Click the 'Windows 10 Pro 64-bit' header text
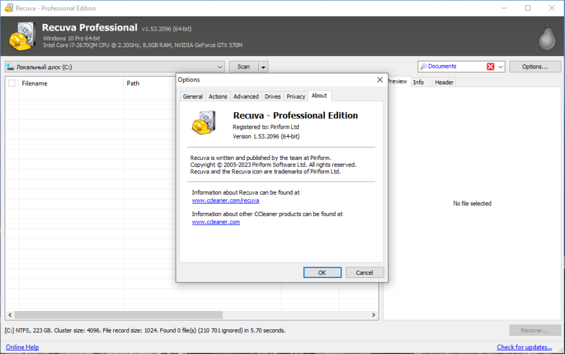Viewport: 565px width, 354px height. 71,38
